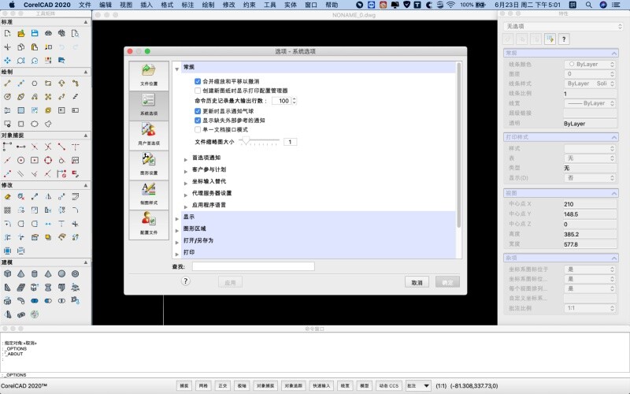Expand the 图形区域 section
The width and height of the screenshot is (630, 394).
point(177,230)
